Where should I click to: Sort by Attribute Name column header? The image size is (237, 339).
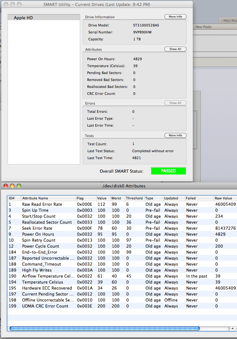tap(48, 198)
